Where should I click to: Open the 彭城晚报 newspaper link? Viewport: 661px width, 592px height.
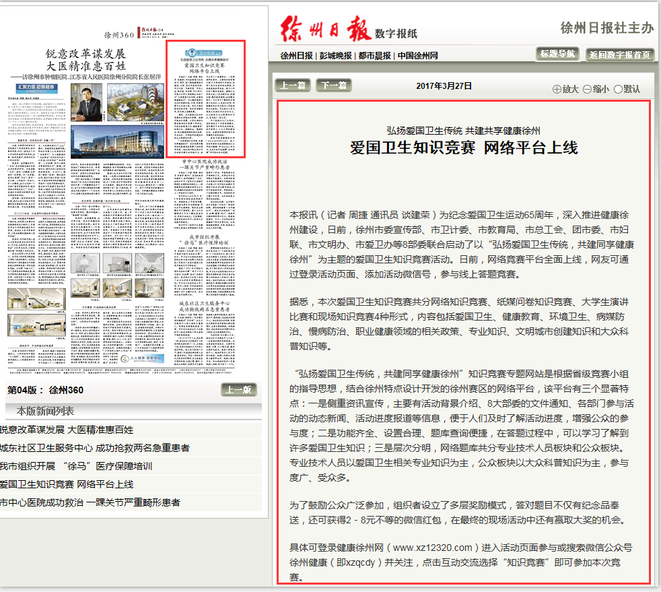(336, 56)
